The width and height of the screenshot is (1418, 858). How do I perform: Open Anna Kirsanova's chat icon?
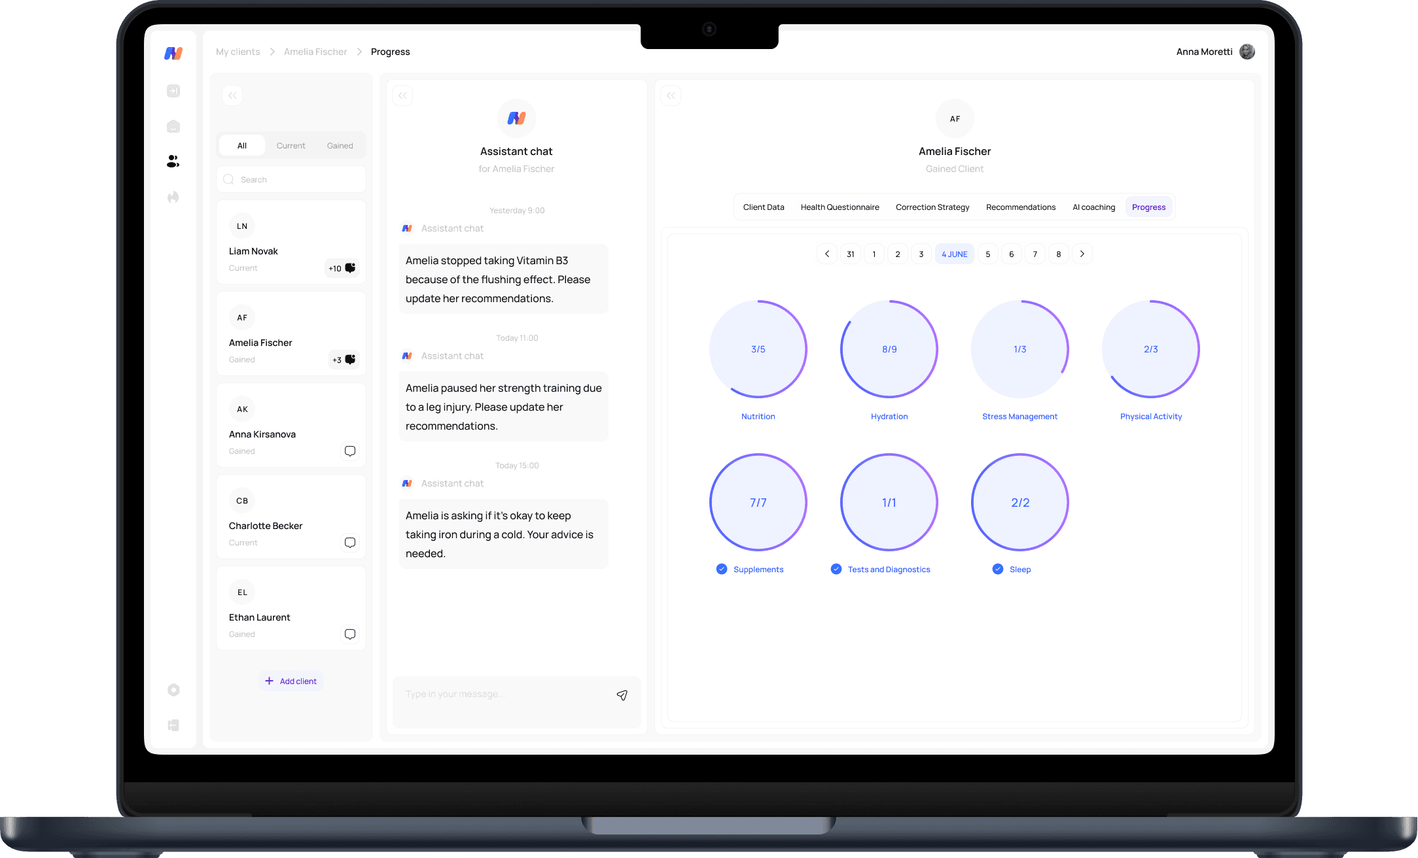pos(350,451)
